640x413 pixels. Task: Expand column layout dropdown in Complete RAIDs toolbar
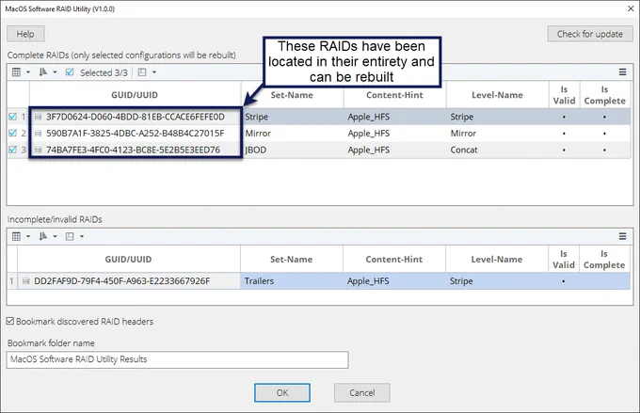click(x=154, y=72)
